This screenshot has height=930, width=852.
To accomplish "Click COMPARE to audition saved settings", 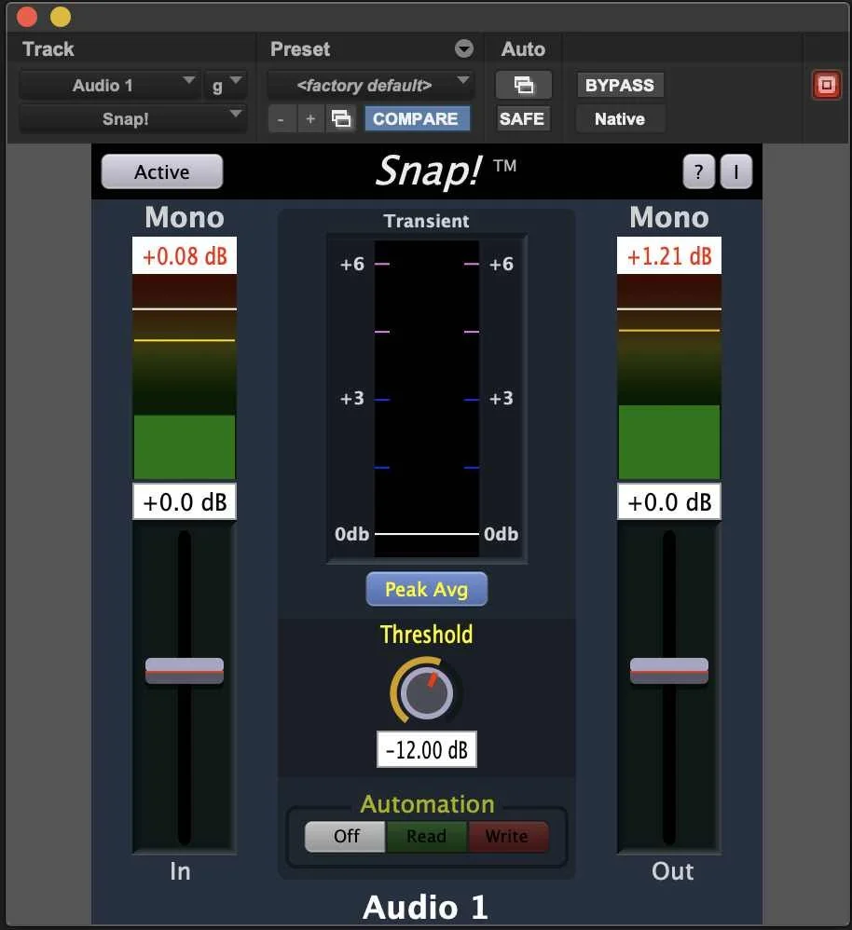I will (417, 118).
